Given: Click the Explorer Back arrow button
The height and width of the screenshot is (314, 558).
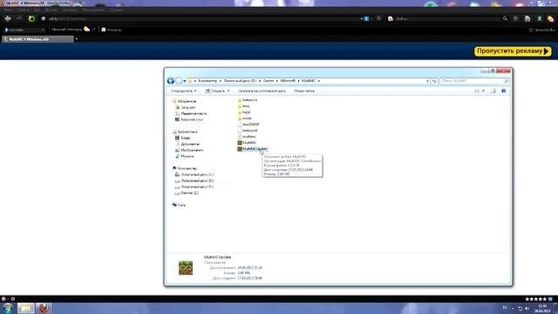Looking at the screenshot, I should tap(171, 81).
